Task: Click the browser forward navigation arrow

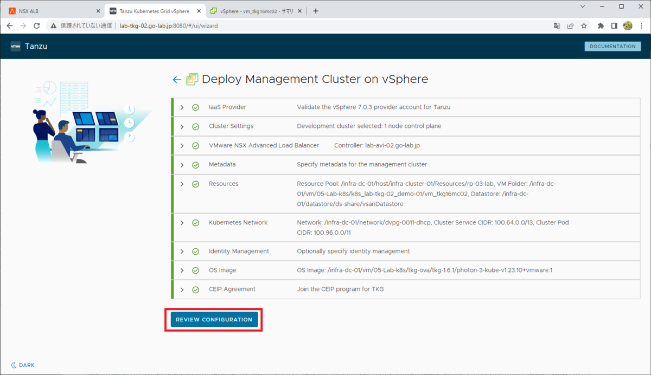Action: coord(23,25)
